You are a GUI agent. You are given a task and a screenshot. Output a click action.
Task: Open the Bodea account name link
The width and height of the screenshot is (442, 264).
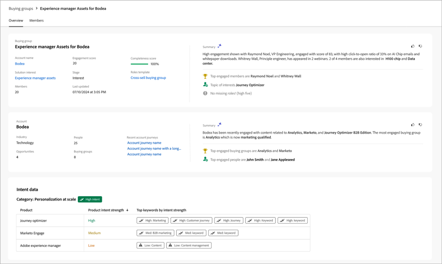point(20,64)
